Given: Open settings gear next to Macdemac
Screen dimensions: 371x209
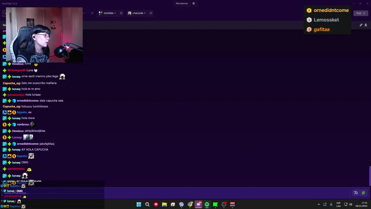Looking at the screenshot, I should pyautogui.click(x=194, y=3).
